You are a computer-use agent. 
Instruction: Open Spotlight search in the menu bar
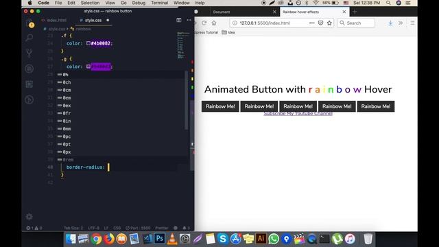click(x=388, y=3)
